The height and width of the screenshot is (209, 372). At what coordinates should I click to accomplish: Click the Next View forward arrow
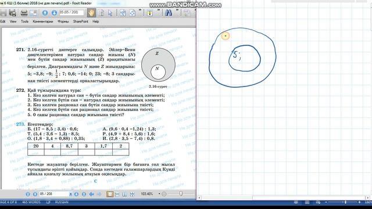pos(99,194)
